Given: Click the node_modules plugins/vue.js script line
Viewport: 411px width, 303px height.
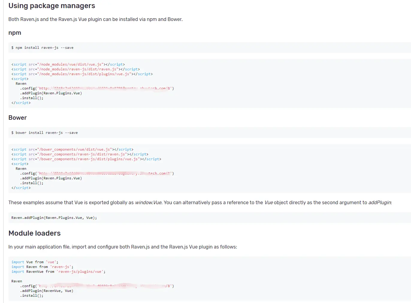Looking at the screenshot, I should [82, 74].
